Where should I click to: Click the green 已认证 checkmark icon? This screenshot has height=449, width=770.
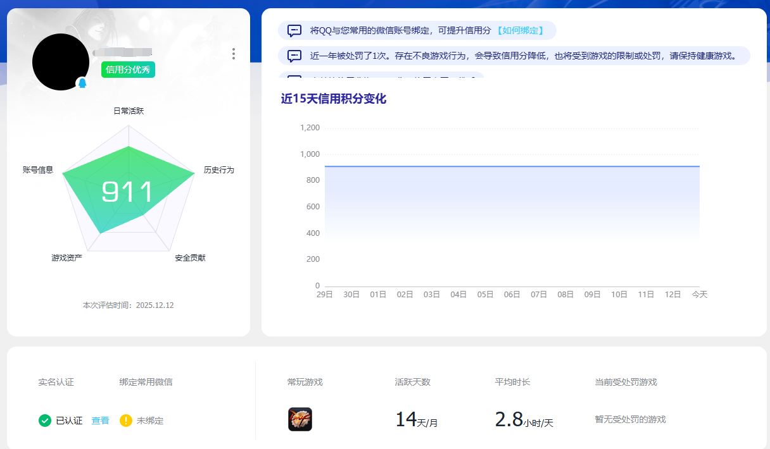[44, 419]
